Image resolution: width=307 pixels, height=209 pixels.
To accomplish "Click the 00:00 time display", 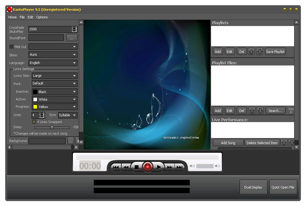I will 90,166.
